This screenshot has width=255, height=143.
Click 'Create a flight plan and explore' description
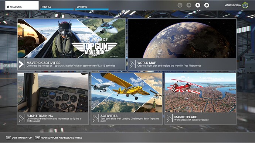[169, 66]
